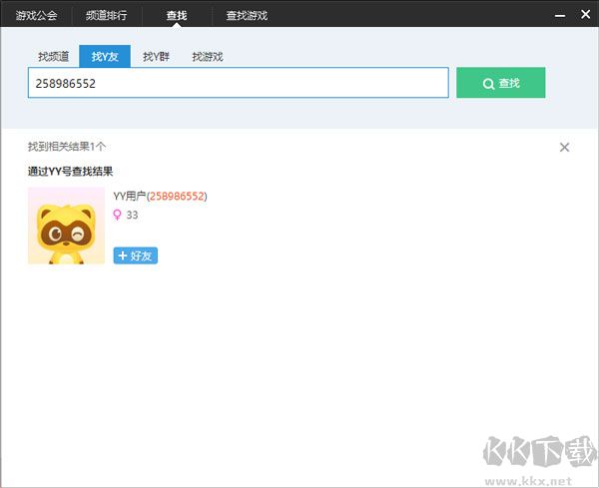Open the 查找游戏 tab
This screenshot has width=599, height=488.
tap(247, 15)
